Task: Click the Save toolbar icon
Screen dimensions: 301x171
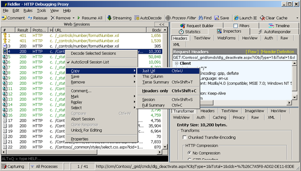Action: [x=217, y=18]
